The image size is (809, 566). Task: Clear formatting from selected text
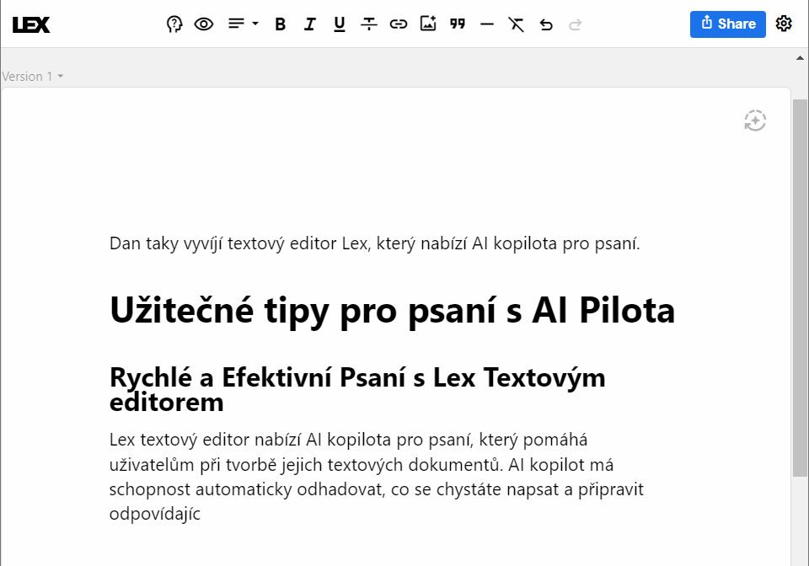[x=517, y=24]
